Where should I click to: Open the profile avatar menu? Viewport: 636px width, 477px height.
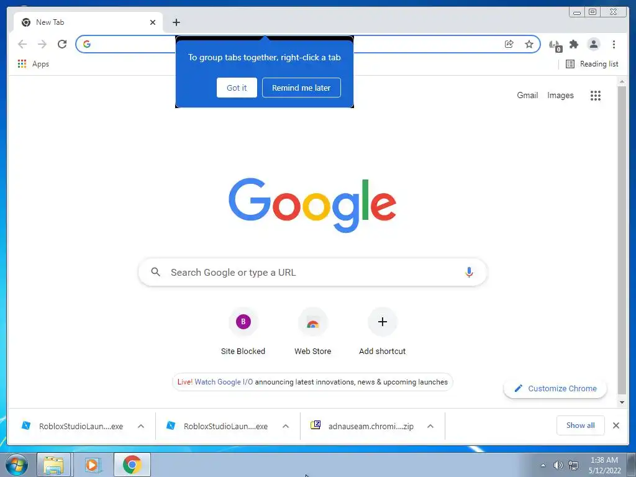pyautogui.click(x=594, y=44)
